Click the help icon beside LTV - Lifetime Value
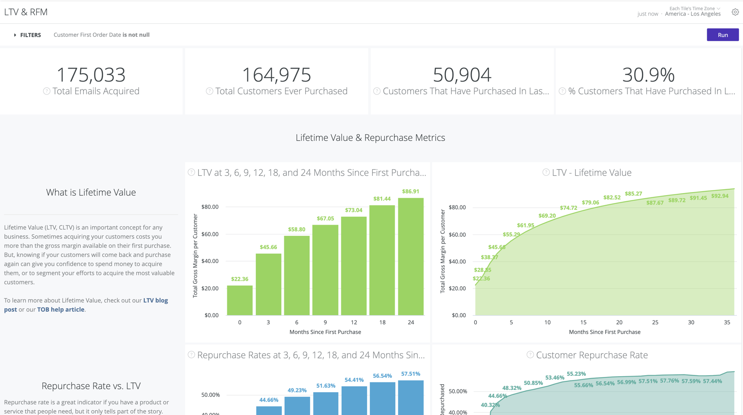 click(545, 172)
